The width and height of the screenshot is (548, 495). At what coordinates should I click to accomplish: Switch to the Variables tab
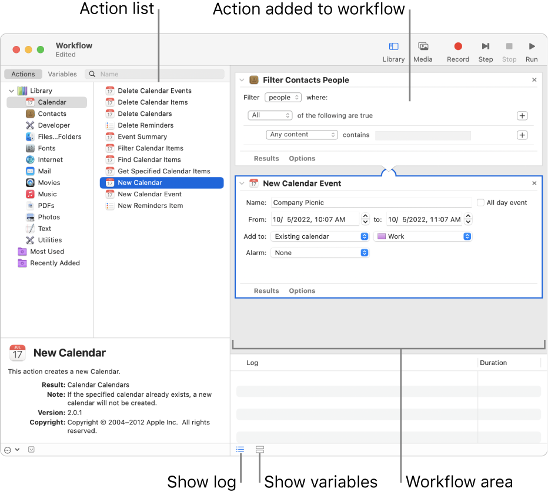62,73
